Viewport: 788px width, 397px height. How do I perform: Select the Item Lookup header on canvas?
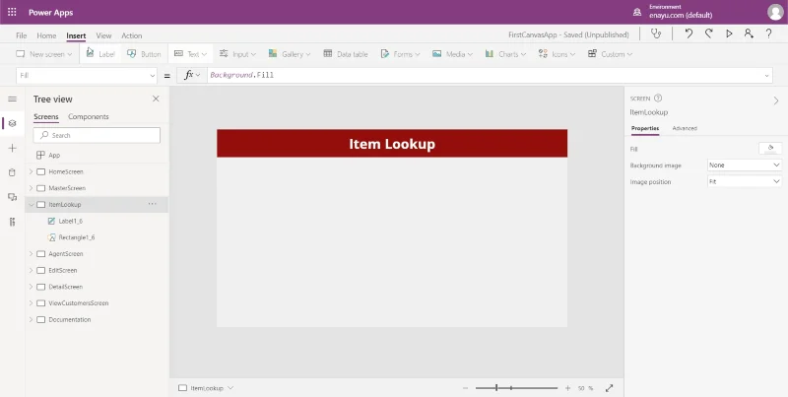coord(392,144)
